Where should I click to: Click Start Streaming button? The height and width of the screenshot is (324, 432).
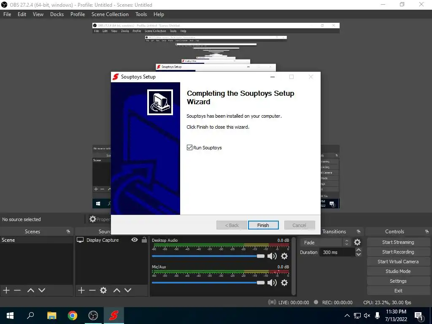[x=398, y=242]
